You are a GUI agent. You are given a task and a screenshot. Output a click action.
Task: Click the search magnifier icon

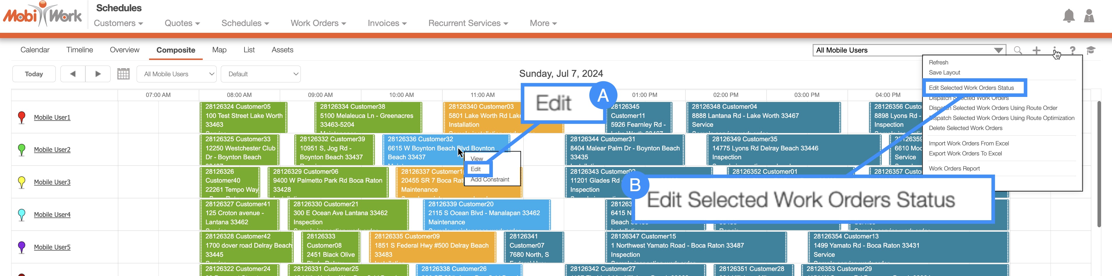coord(1017,50)
